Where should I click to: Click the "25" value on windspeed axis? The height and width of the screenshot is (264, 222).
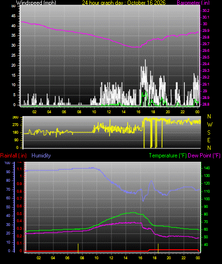(x=13, y=55)
